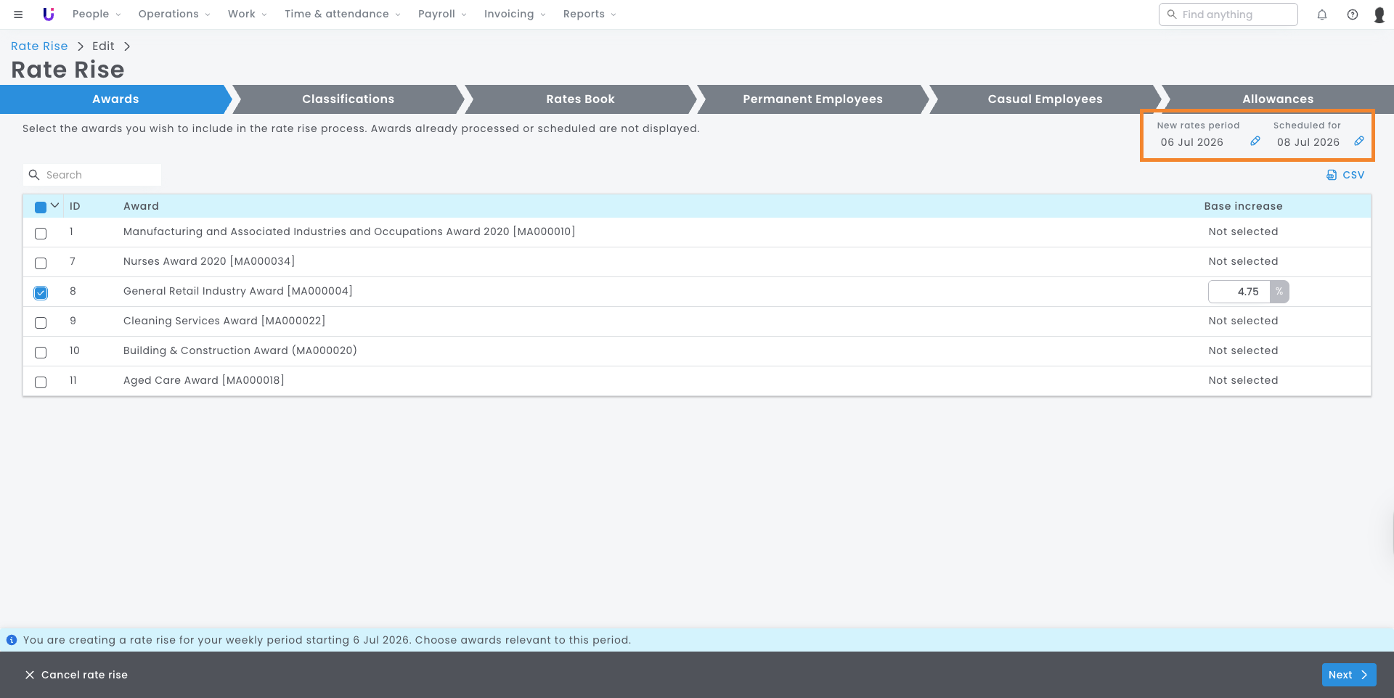Edit the Scheduled for date

[1358, 141]
